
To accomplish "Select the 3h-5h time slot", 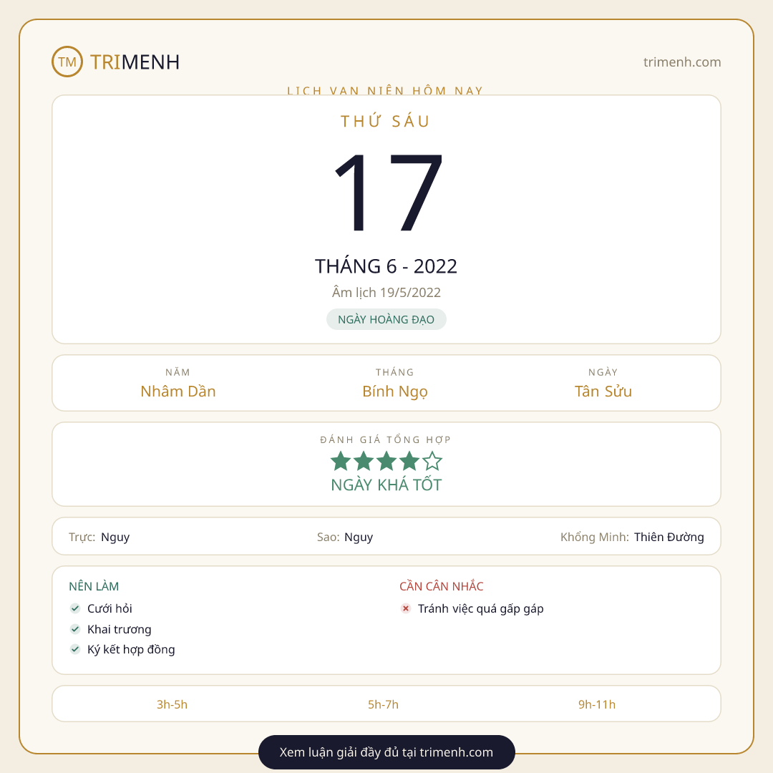I will click(172, 704).
